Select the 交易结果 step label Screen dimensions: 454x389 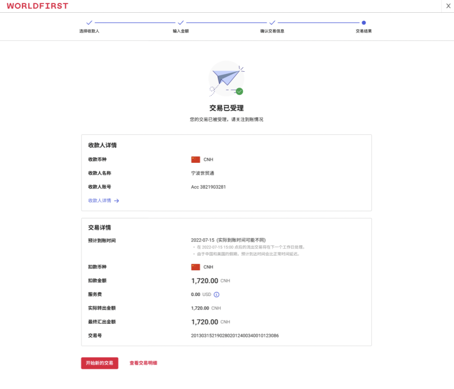(x=363, y=31)
